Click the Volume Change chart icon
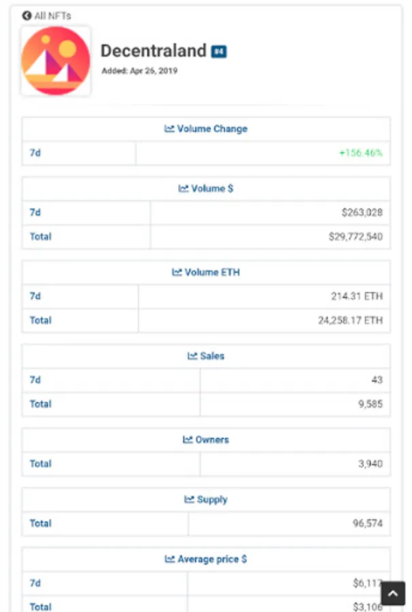This screenshot has width=412, height=612. pyautogui.click(x=169, y=129)
